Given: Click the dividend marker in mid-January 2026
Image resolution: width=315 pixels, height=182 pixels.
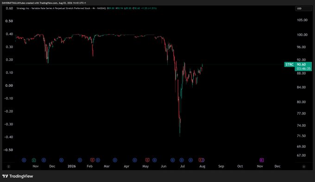Looking at the screenshot, I should point(80,160).
